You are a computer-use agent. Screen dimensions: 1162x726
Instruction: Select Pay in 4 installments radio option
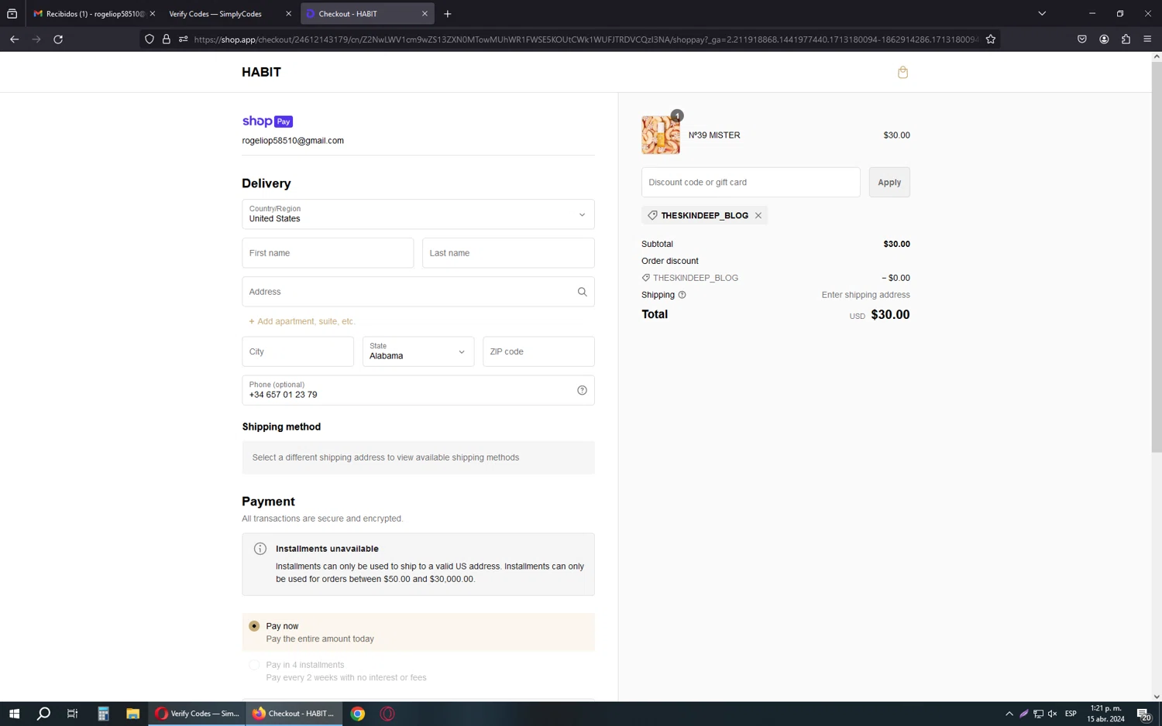[x=254, y=665]
